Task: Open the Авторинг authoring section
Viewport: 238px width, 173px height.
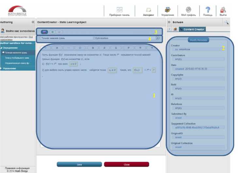Action: click(x=149, y=11)
